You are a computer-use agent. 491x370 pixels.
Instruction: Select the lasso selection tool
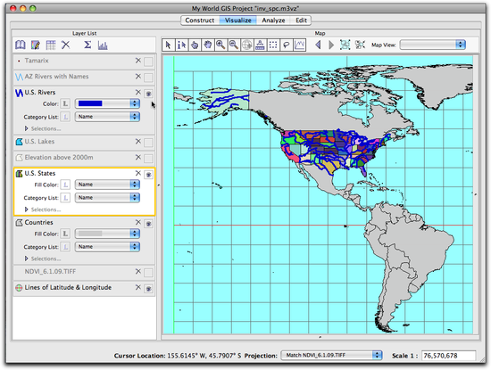point(287,45)
